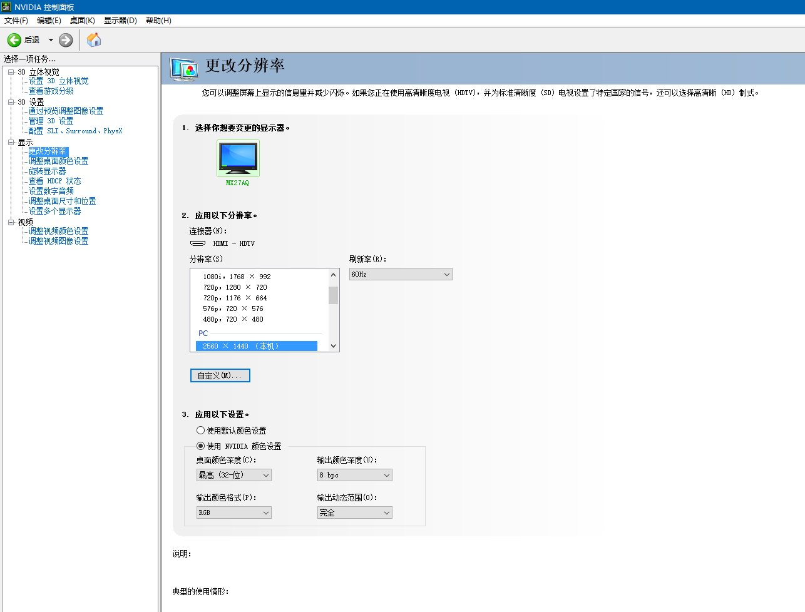Open 管理 3D 设置 link
Screen dimensions: 805x612
[x=51, y=121]
